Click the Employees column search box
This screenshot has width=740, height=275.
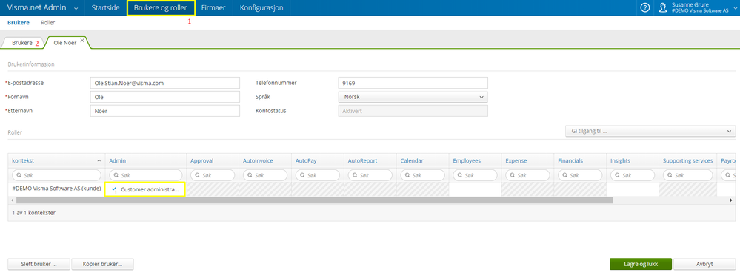click(475, 175)
